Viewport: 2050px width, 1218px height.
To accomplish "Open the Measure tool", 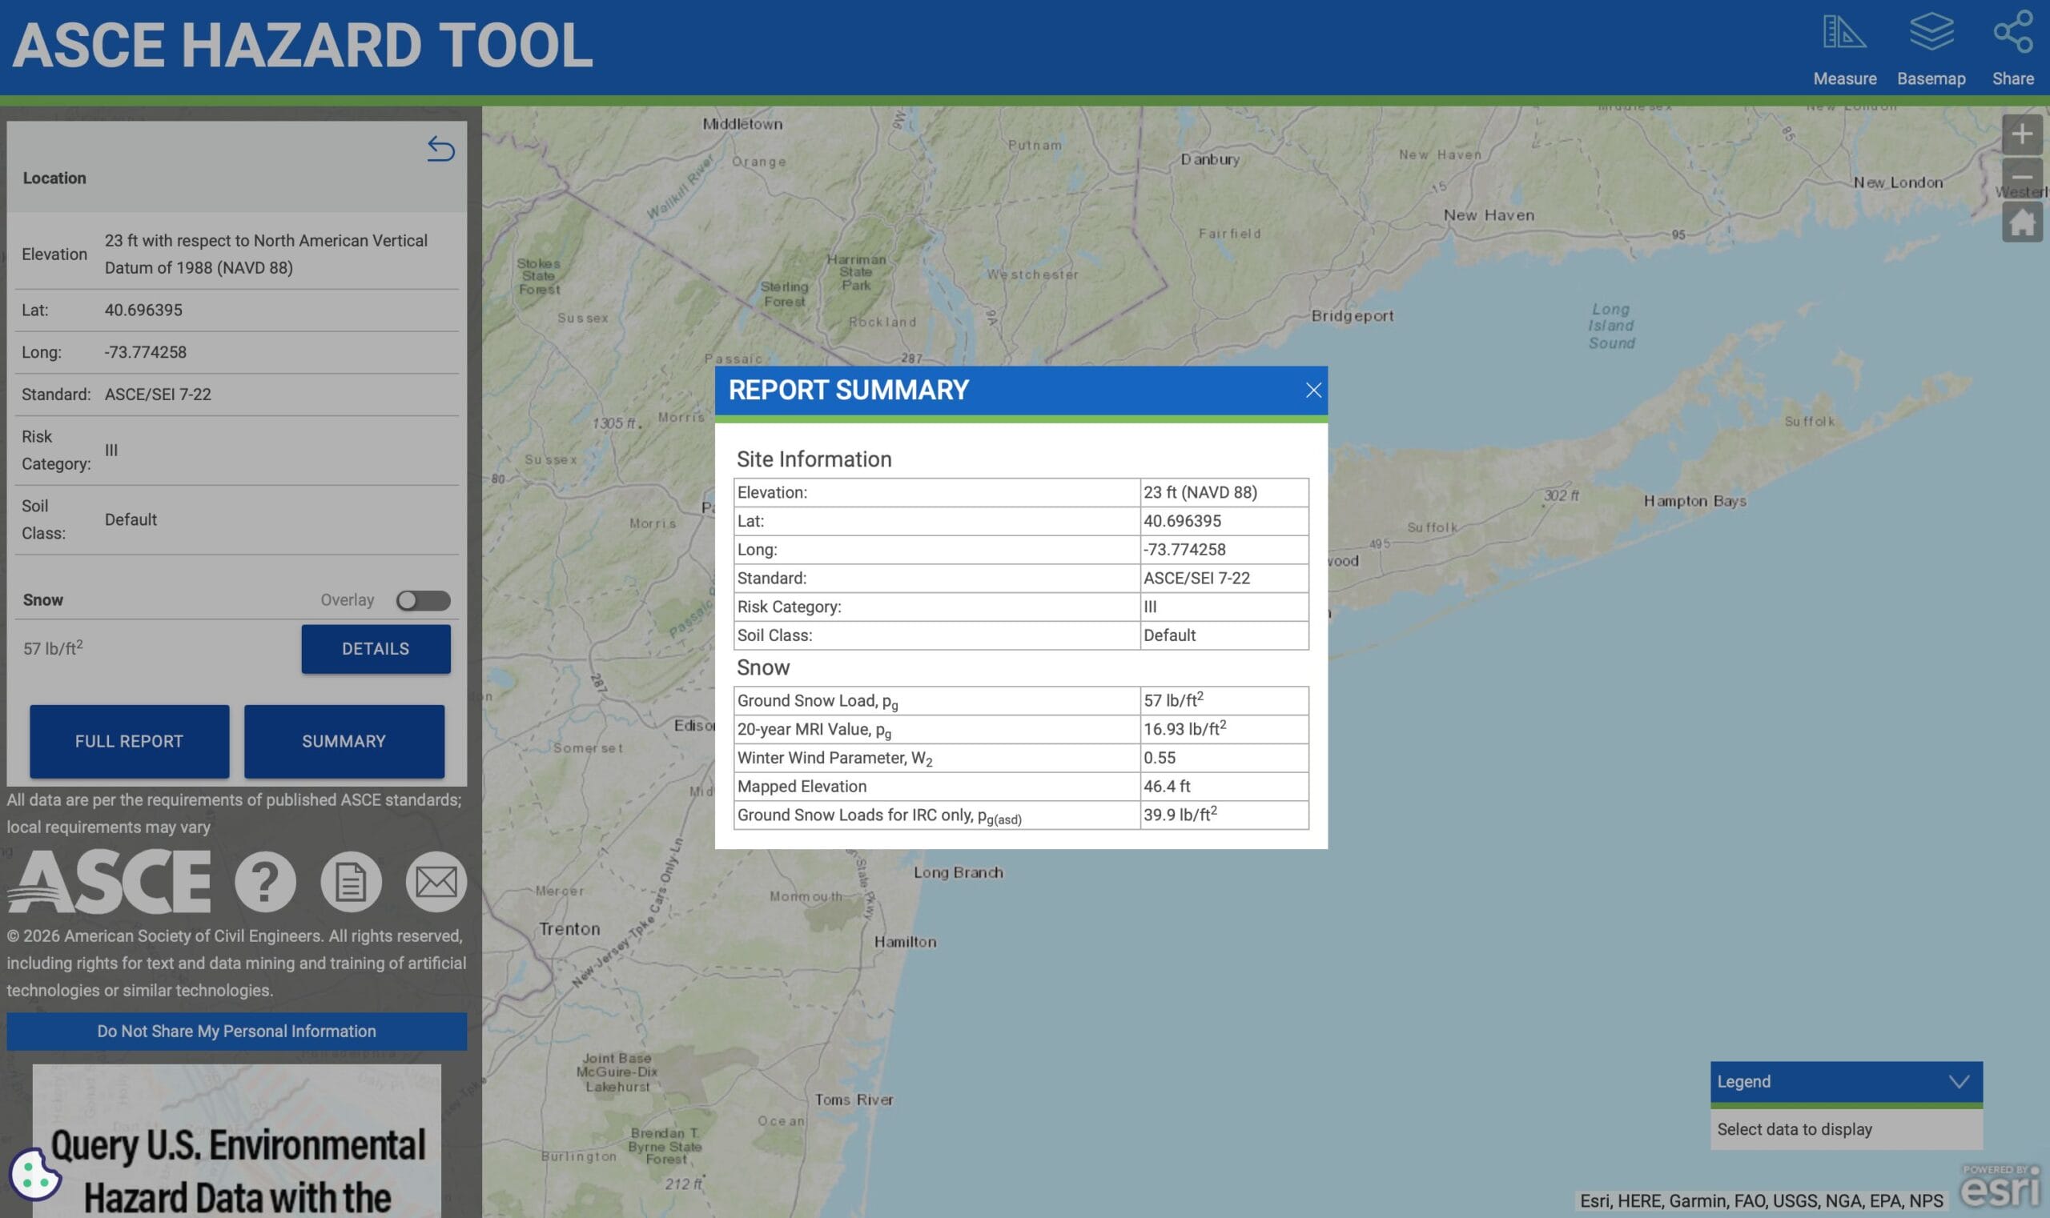I will pos(1844,50).
